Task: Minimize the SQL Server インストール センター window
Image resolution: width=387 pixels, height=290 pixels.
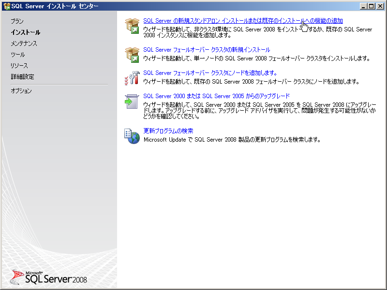Action: coord(363,6)
